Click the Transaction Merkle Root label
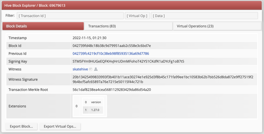 (28, 90)
